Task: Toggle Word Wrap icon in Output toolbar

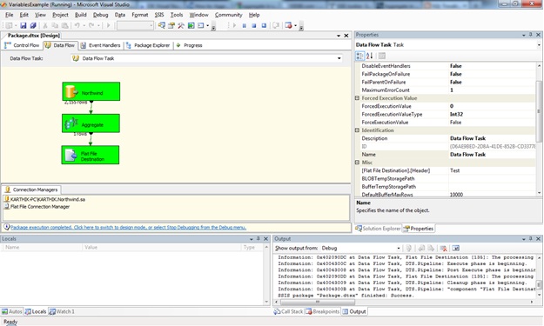Action: [x=455, y=248]
